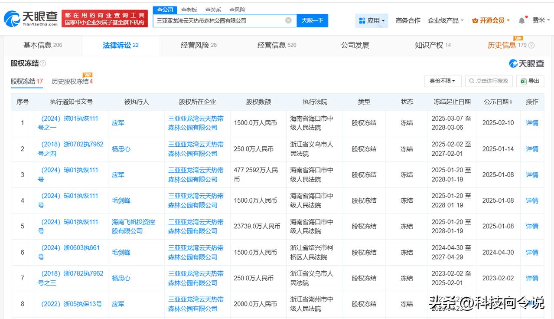Select the 历史股权冻结 4 sub-tab
This screenshot has width=554, height=319.
[72, 81]
